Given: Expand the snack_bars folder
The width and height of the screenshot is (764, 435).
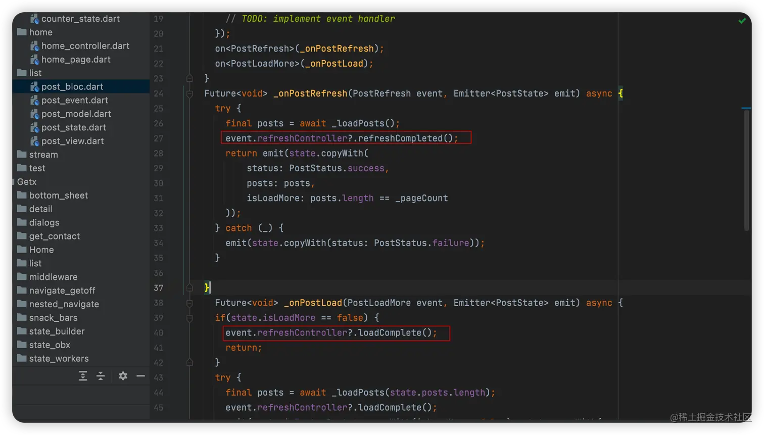Looking at the screenshot, I should (x=47, y=318).
